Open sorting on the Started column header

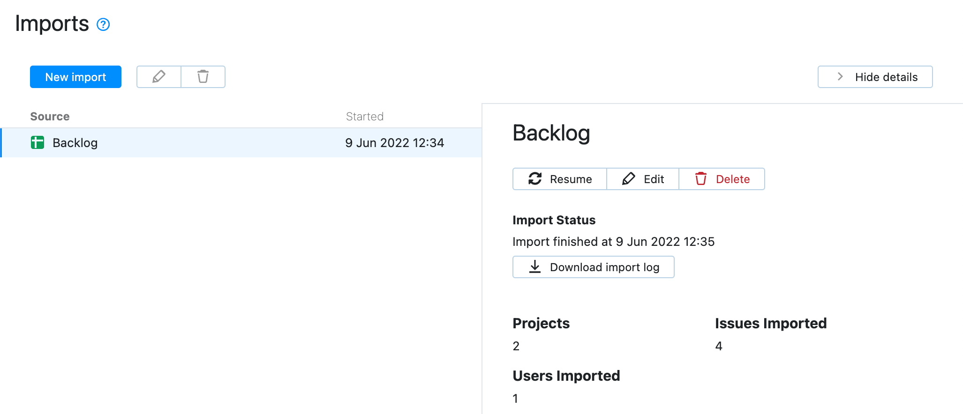[x=365, y=116]
